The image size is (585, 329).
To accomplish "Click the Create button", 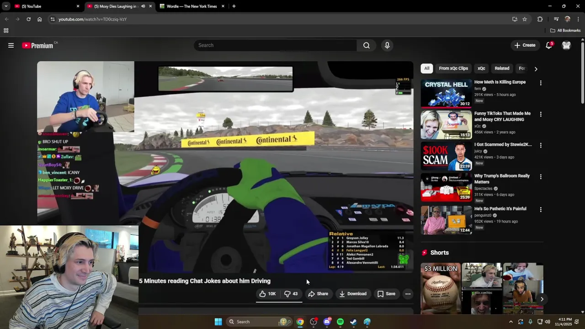I will pyautogui.click(x=524, y=45).
